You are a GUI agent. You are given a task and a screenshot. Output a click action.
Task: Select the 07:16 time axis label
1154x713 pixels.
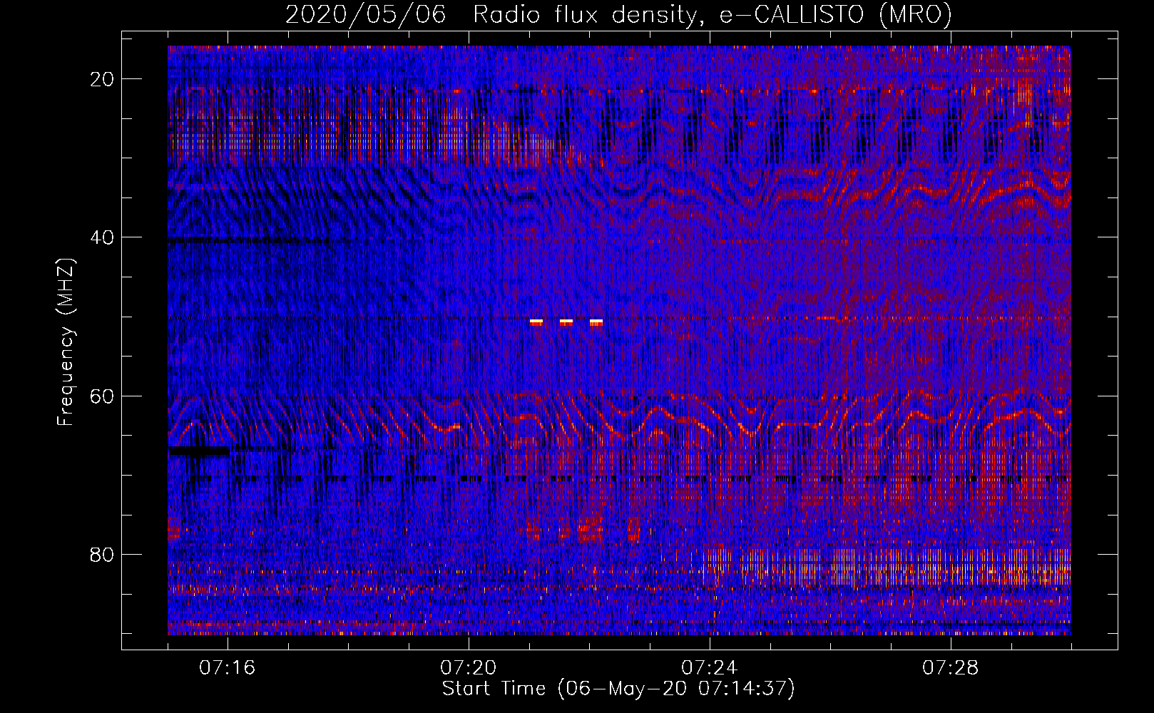(228, 668)
